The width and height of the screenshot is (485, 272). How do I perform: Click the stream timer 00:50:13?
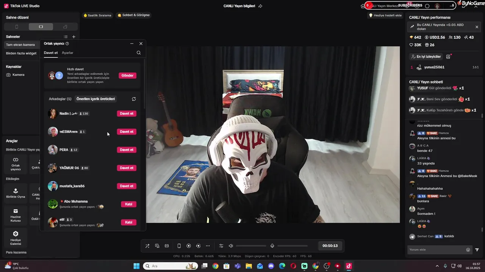330,246
